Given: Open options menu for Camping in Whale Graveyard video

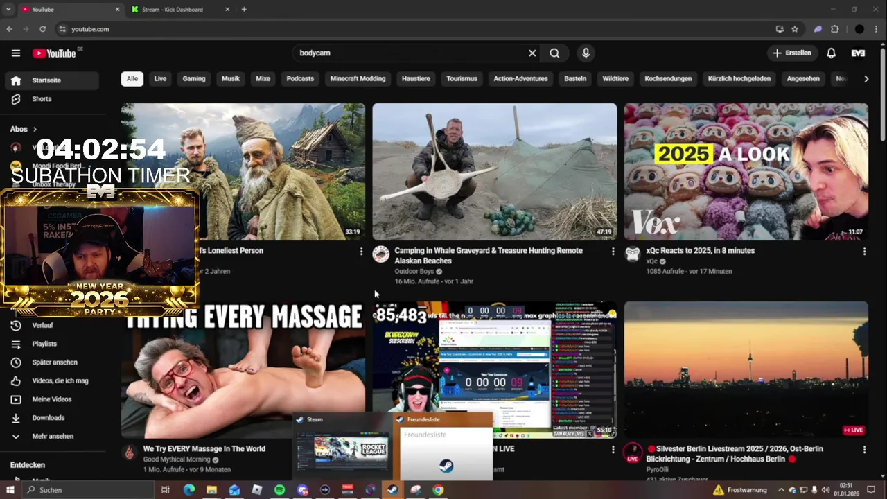Looking at the screenshot, I should 613,252.
